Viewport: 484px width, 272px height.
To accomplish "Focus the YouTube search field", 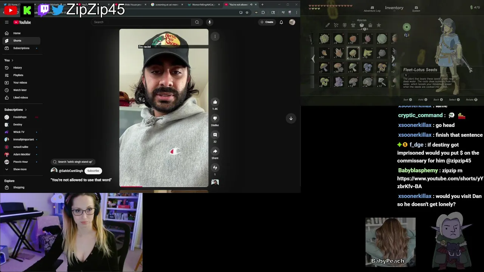I will tap(141, 22).
